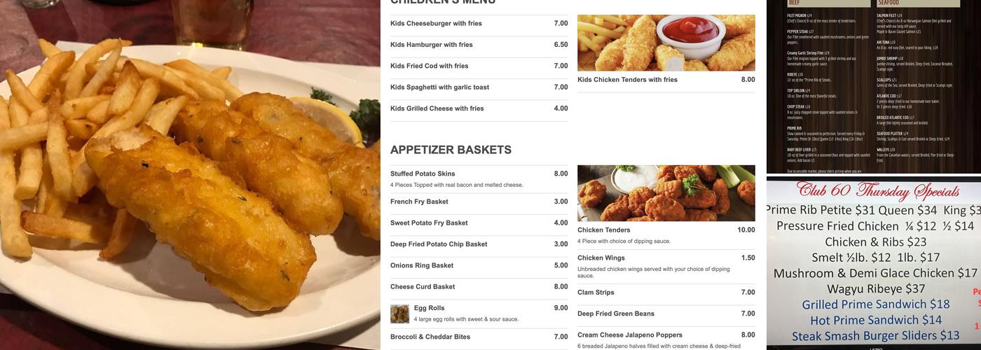Open the chicken wings basket photo
The height and width of the screenshot is (350, 981).
tap(666, 193)
